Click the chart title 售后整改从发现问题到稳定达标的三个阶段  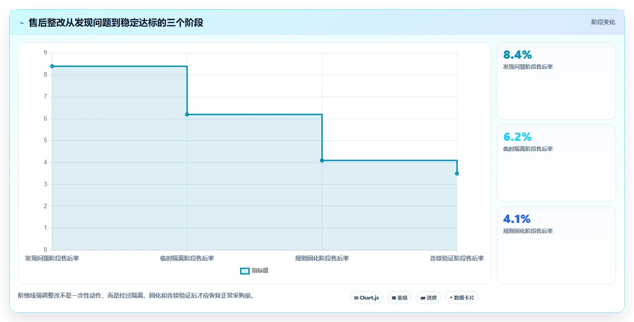point(116,22)
